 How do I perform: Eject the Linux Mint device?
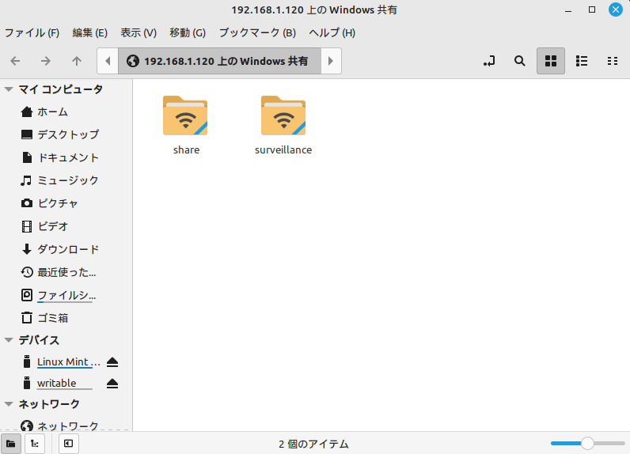[x=112, y=362]
